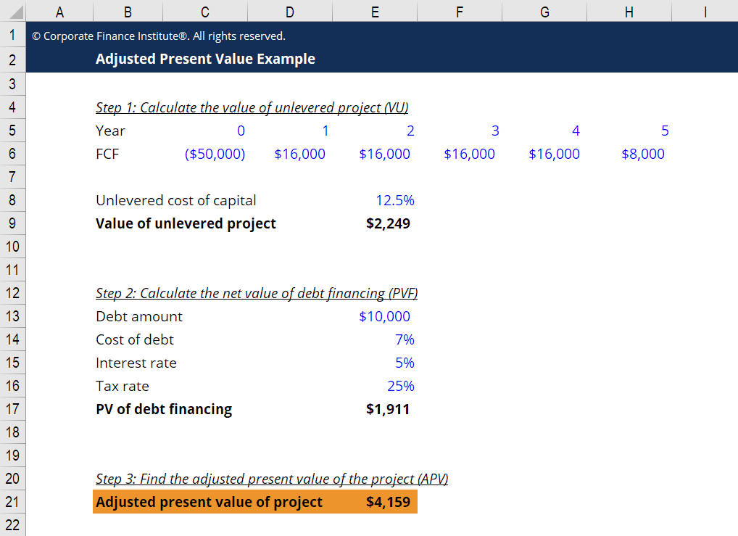
Task: Click the Step 1 heading text
Action: pyautogui.click(x=252, y=108)
